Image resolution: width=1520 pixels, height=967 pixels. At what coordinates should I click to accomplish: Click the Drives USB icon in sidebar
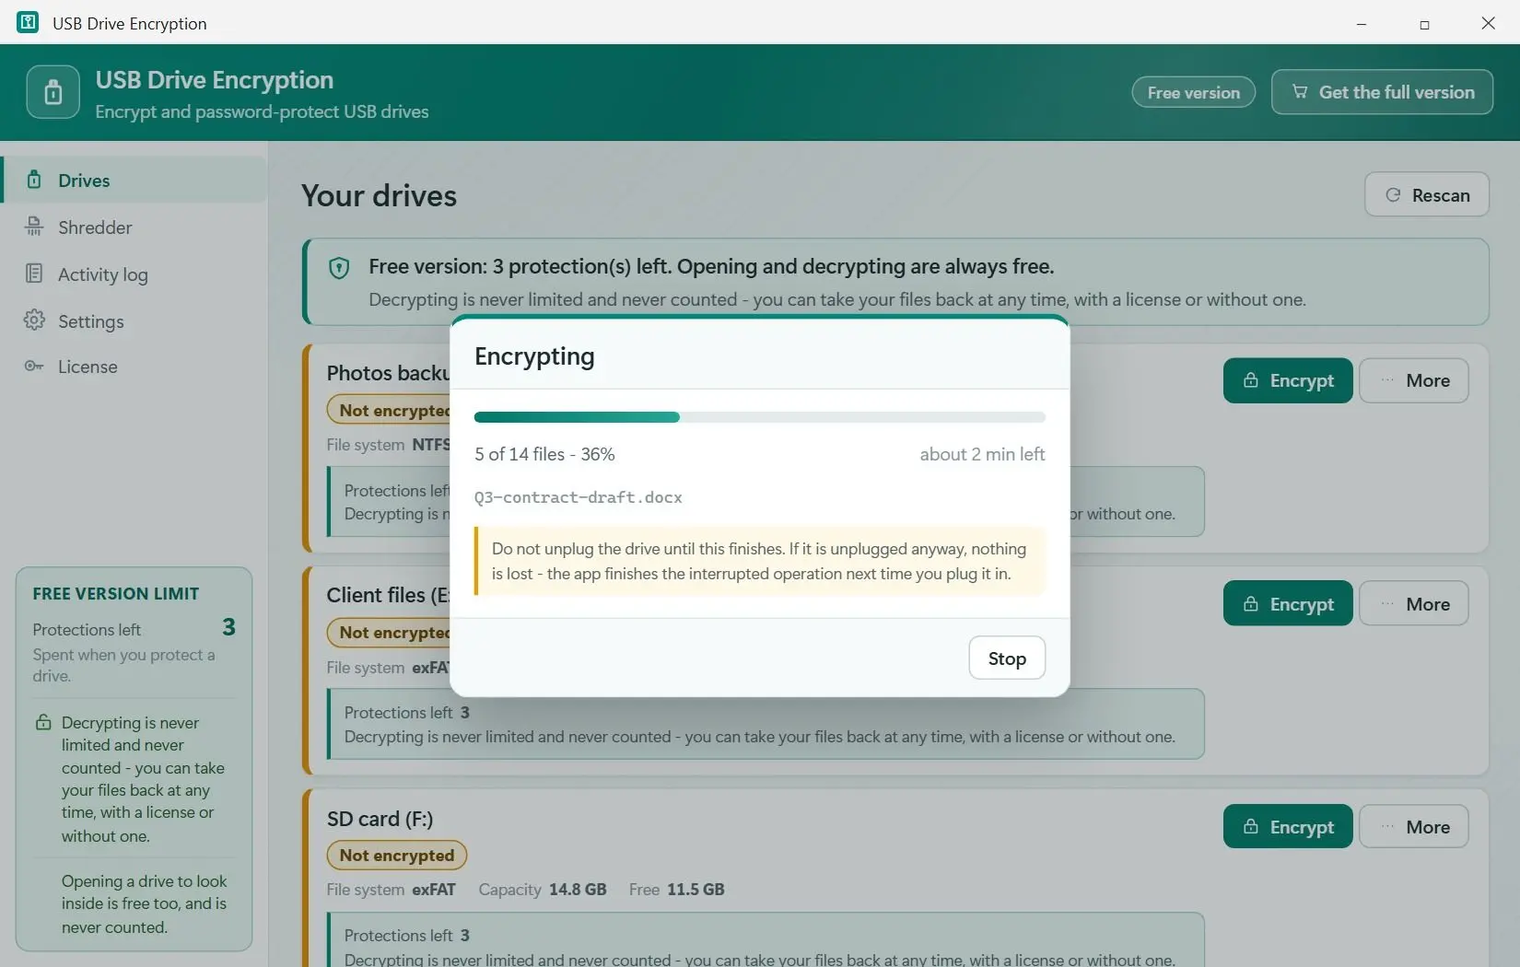(x=34, y=180)
